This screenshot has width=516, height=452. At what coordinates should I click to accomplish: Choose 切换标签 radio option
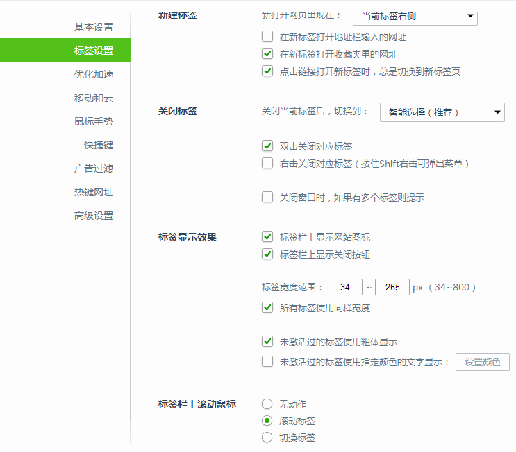(267, 437)
